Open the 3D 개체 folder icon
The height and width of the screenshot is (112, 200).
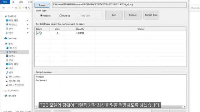pyautogui.click(x=7, y=48)
